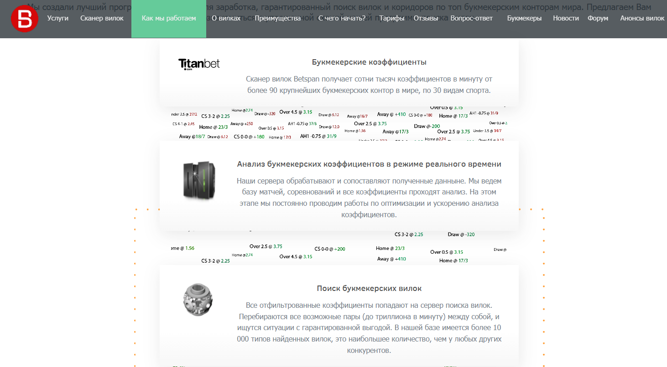Navigate to Преимущества section
Viewport: 667px width, 367px height.
(277, 18)
